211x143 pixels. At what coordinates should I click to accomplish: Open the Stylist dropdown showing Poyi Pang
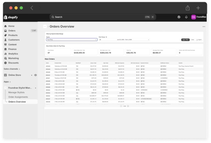72,40
